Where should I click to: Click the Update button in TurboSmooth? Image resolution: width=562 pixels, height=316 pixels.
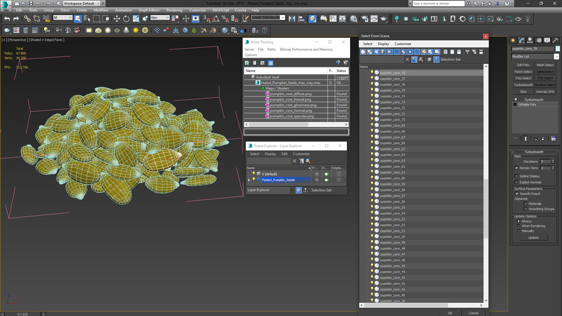tap(533, 238)
